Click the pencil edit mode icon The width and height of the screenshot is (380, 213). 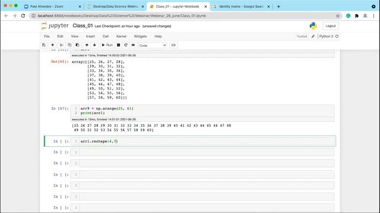click(x=313, y=37)
